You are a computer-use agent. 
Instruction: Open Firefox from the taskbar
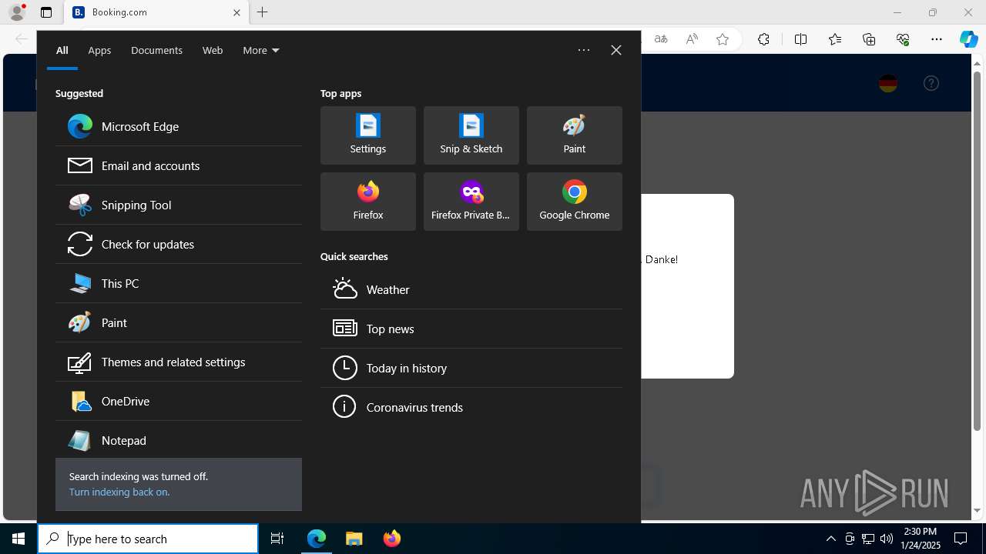click(392, 539)
